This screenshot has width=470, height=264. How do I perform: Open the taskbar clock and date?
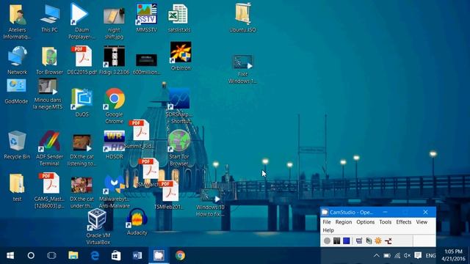pyautogui.click(x=454, y=255)
